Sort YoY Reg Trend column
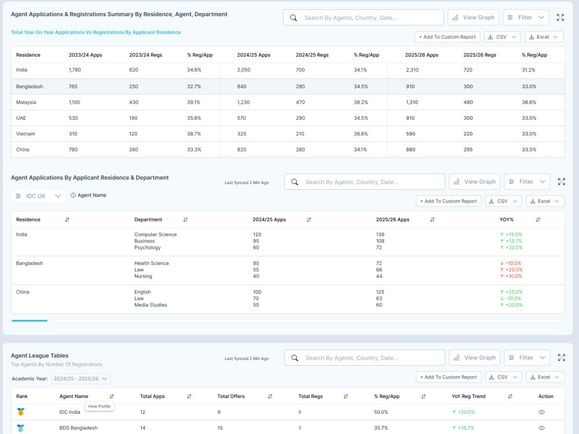Viewport: 579px width, 434px height. coord(510,396)
